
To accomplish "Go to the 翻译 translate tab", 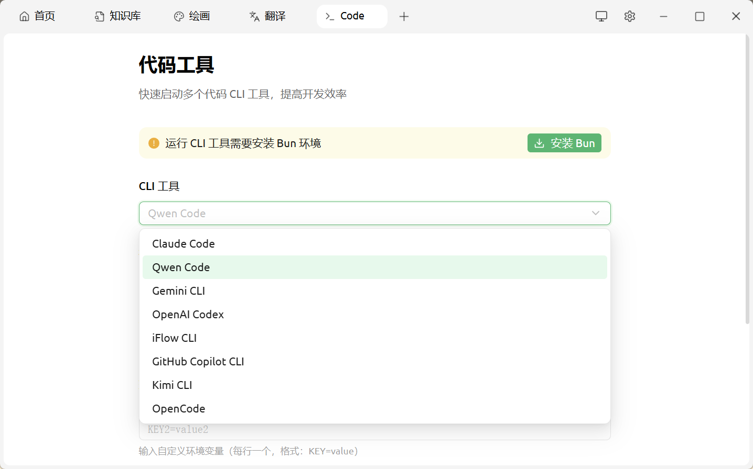I will click(267, 16).
